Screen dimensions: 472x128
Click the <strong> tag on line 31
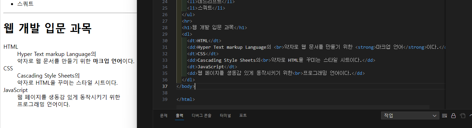[366, 47]
